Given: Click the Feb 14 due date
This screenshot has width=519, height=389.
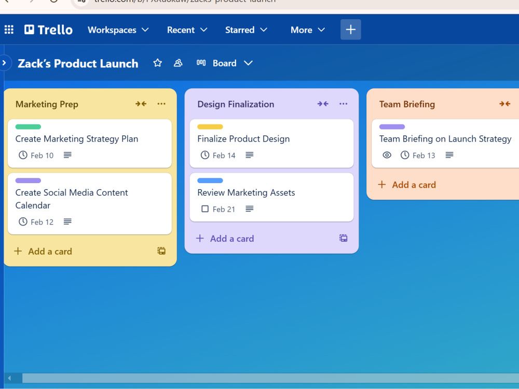Looking at the screenshot, I should pos(224,156).
